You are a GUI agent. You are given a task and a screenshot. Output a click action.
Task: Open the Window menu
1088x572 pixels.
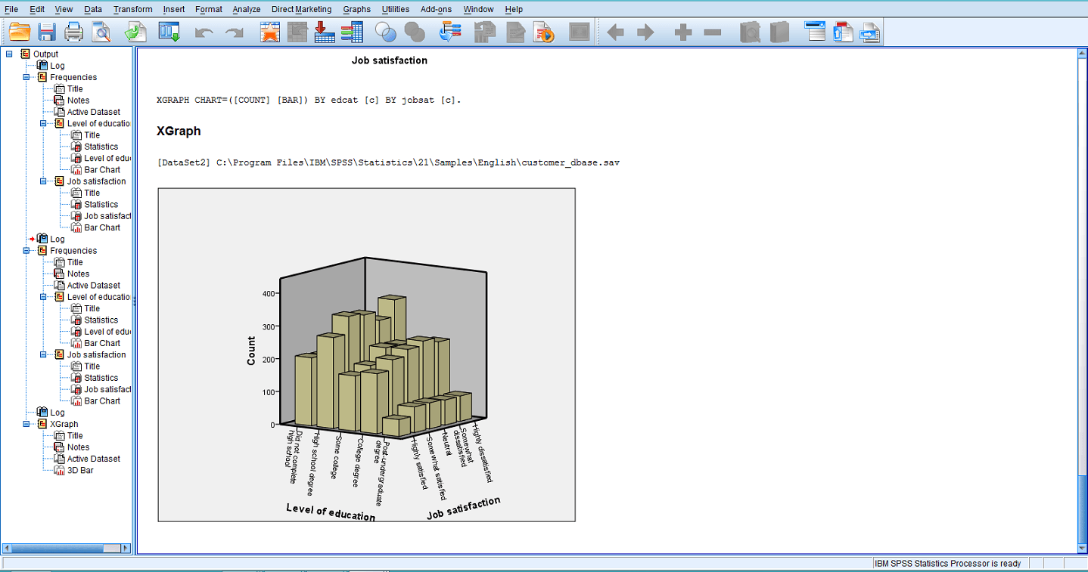point(478,9)
